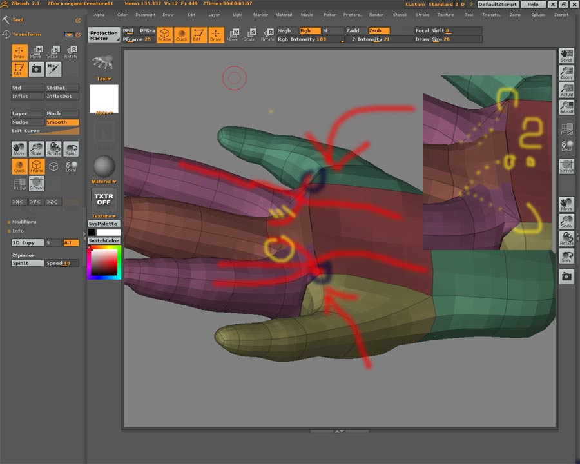Open the Zplugin menu
Viewport: 580px width, 464px height.
[x=539, y=14]
